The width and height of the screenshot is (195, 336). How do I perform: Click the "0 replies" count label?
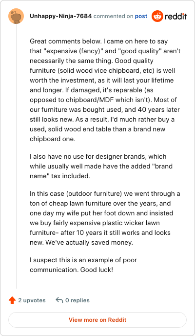click(78, 300)
